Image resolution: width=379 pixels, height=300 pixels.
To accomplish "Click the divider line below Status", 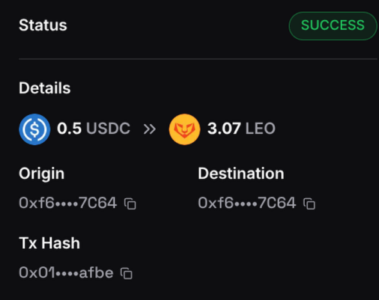I will click(198, 59).
